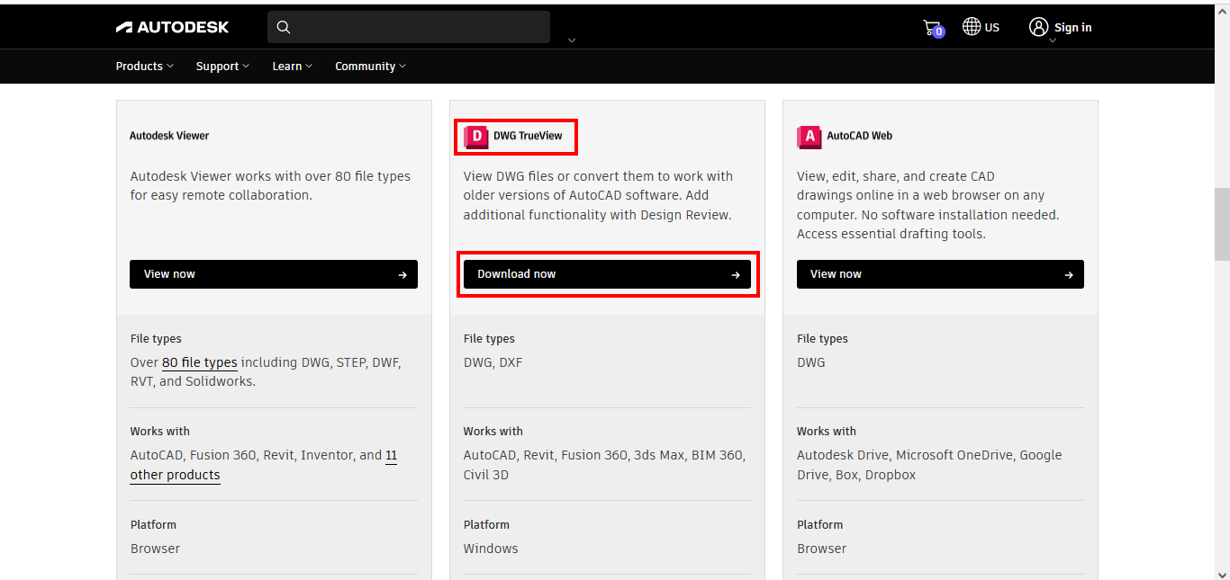Click the globe region icon
The width and height of the screenshot is (1230, 580).
click(972, 27)
